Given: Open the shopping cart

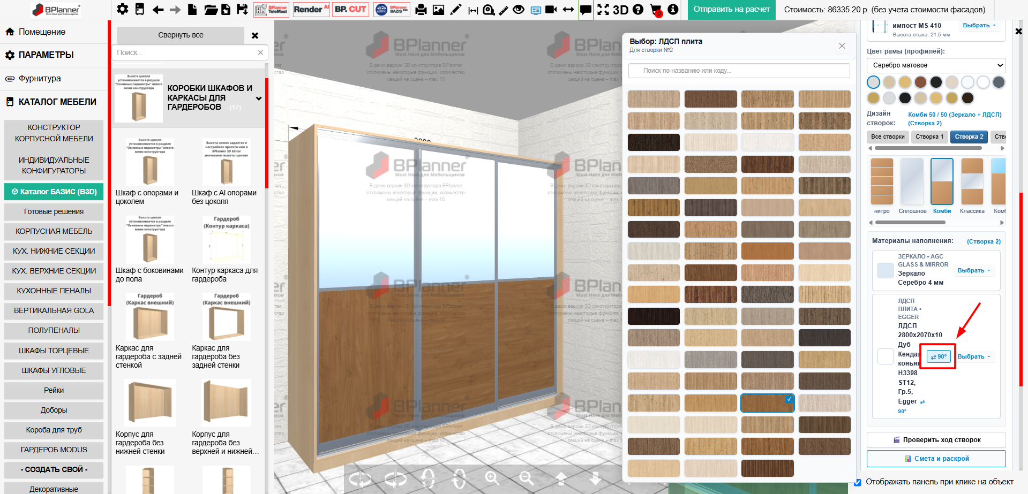Looking at the screenshot, I should pyautogui.click(x=656, y=10).
